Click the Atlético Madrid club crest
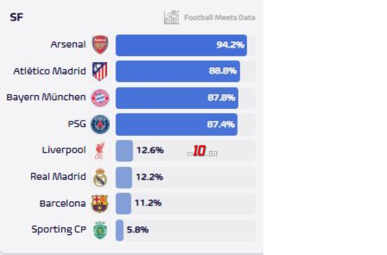This screenshot has height=255, width=387. coord(100,71)
